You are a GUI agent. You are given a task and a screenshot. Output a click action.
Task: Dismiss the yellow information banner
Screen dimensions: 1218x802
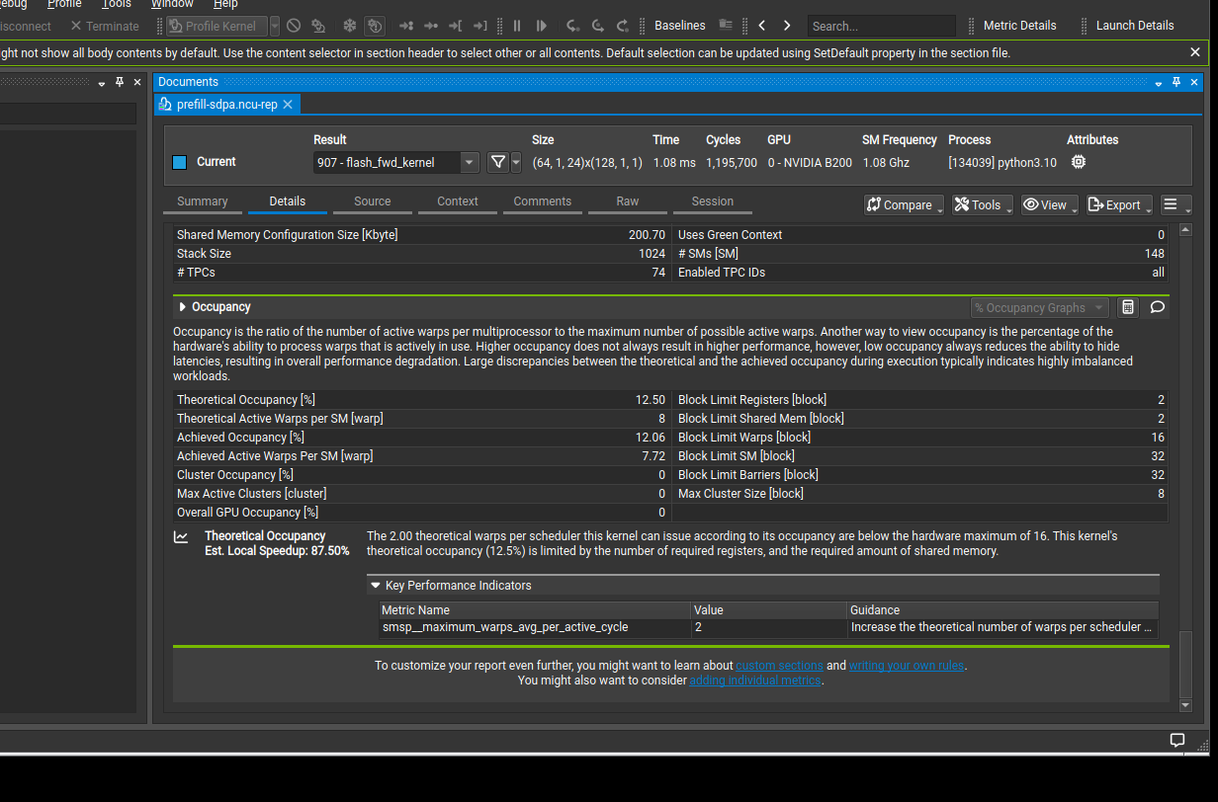[x=1195, y=52]
